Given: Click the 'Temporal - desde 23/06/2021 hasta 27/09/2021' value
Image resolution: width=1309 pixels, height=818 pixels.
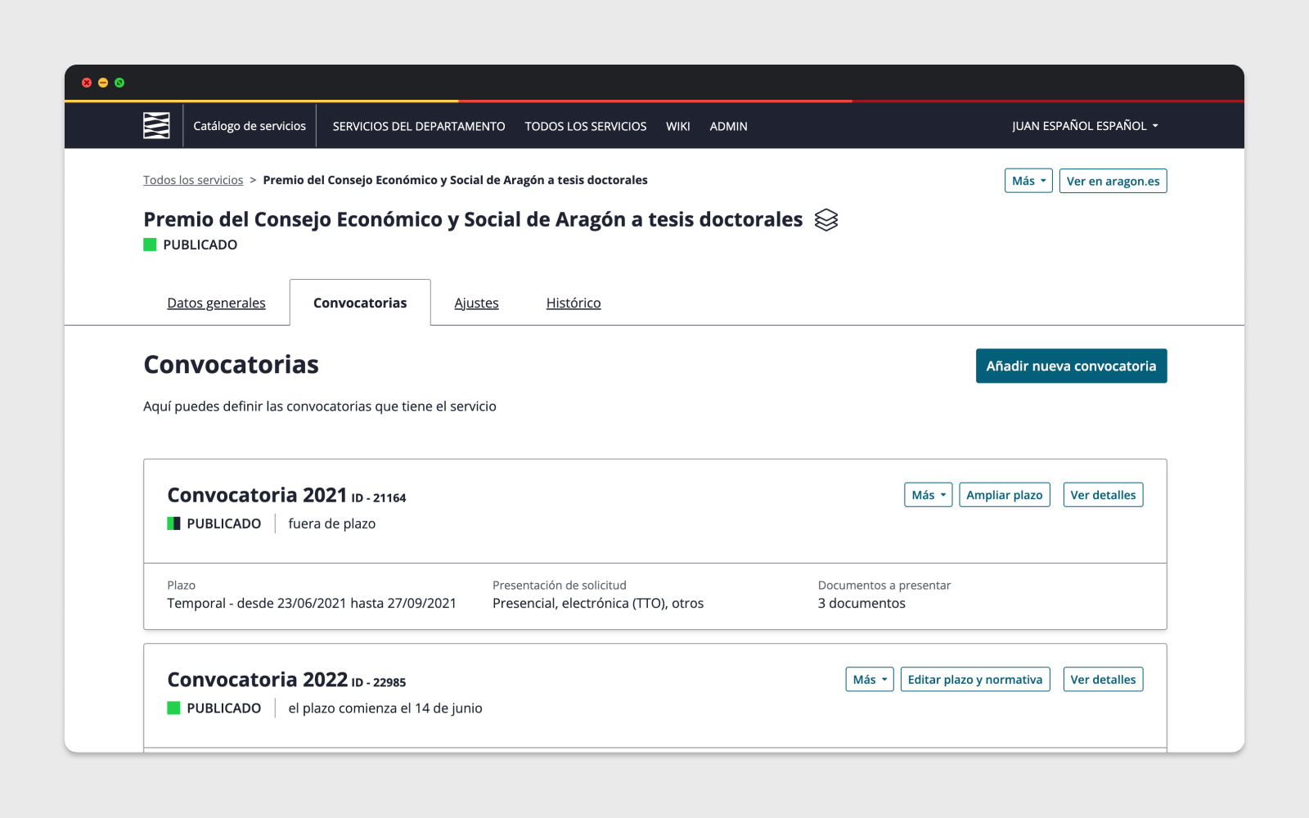Looking at the screenshot, I should pyautogui.click(x=312, y=603).
